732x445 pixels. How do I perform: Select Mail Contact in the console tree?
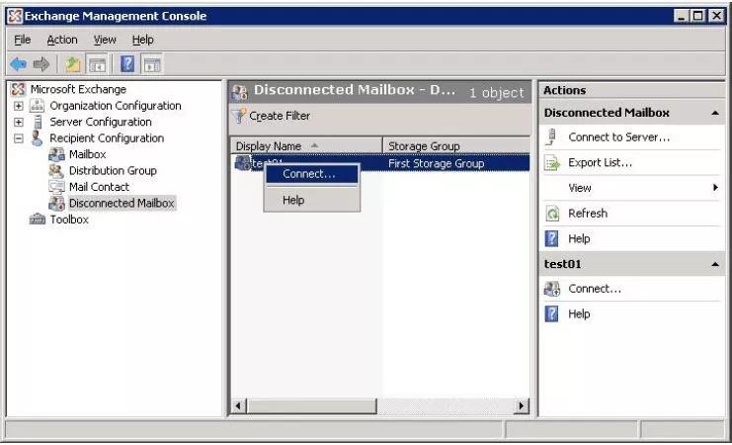tap(99, 188)
